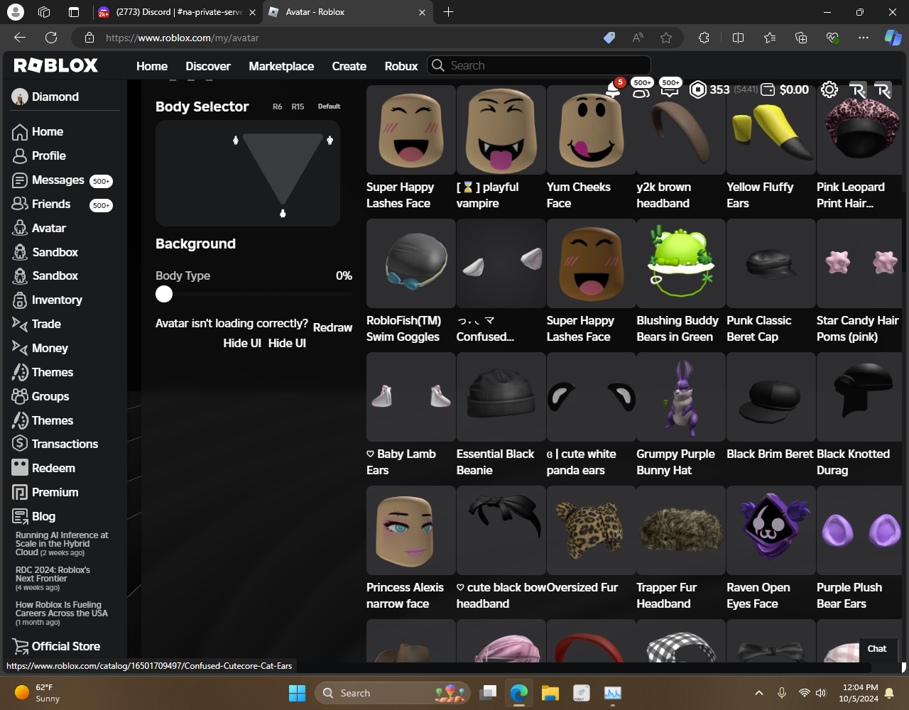The image size is (909, 710).
Task: Open Edge Settings and more menu
Action: [x=864, y=38]
